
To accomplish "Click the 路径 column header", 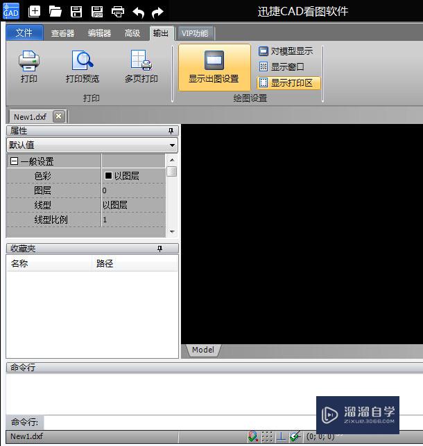I will pyautogui.click(x=135, y=263).
